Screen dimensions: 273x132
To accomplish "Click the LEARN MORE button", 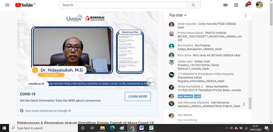I will point(138,96).
